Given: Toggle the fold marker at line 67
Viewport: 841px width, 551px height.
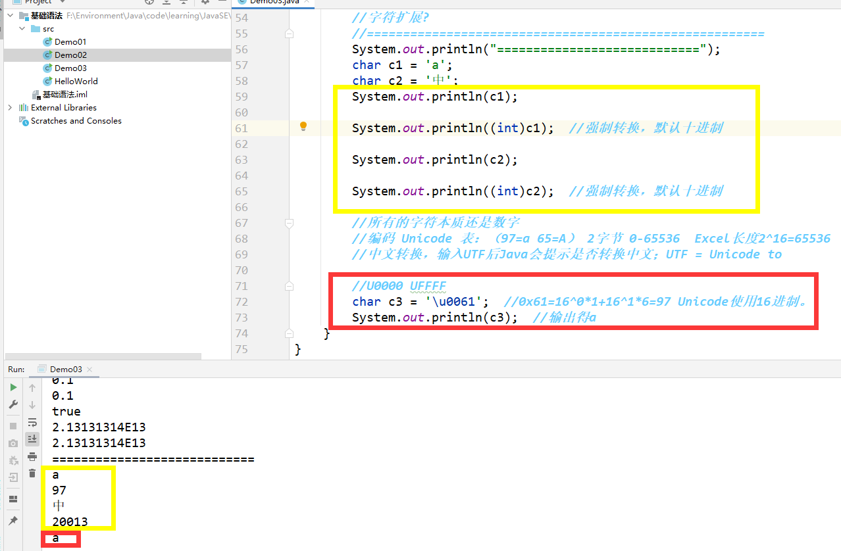Looking at the screenshot, I should coord(289,223).
